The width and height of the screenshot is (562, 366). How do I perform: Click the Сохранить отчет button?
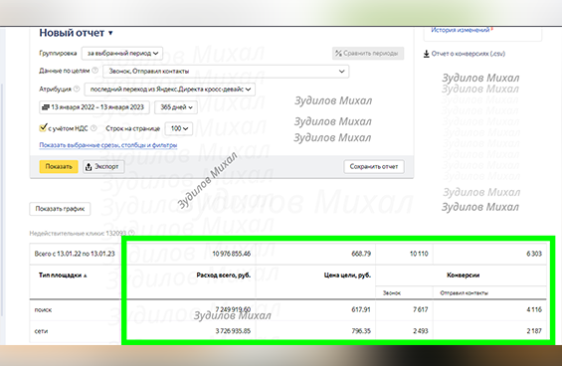pyautogui.click(x=374, y=167)
